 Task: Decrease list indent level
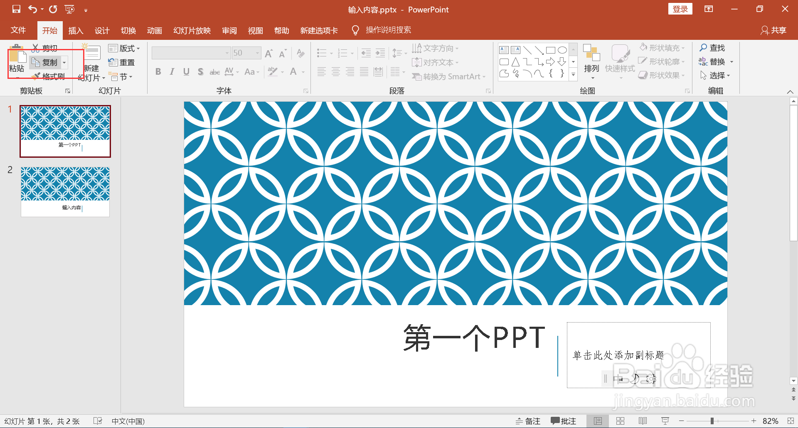click(366, 53)
